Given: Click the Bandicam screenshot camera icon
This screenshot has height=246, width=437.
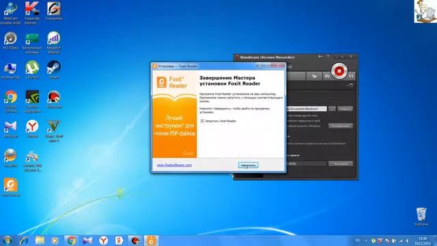Looking at the screenshot, I should coord(327,76).
